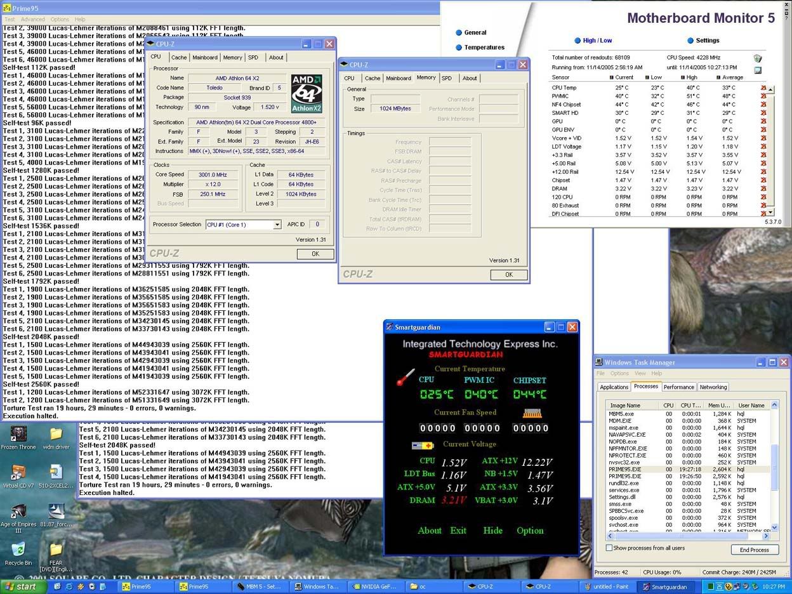The image size is (792, 594).
Task: Sort the process list by Image Name
Action: click(x=633, y=405)
